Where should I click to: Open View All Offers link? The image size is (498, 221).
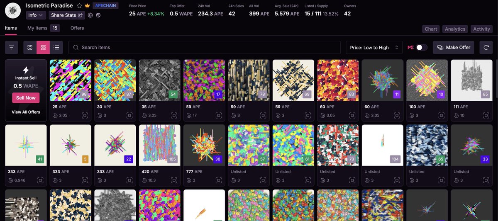26,112
